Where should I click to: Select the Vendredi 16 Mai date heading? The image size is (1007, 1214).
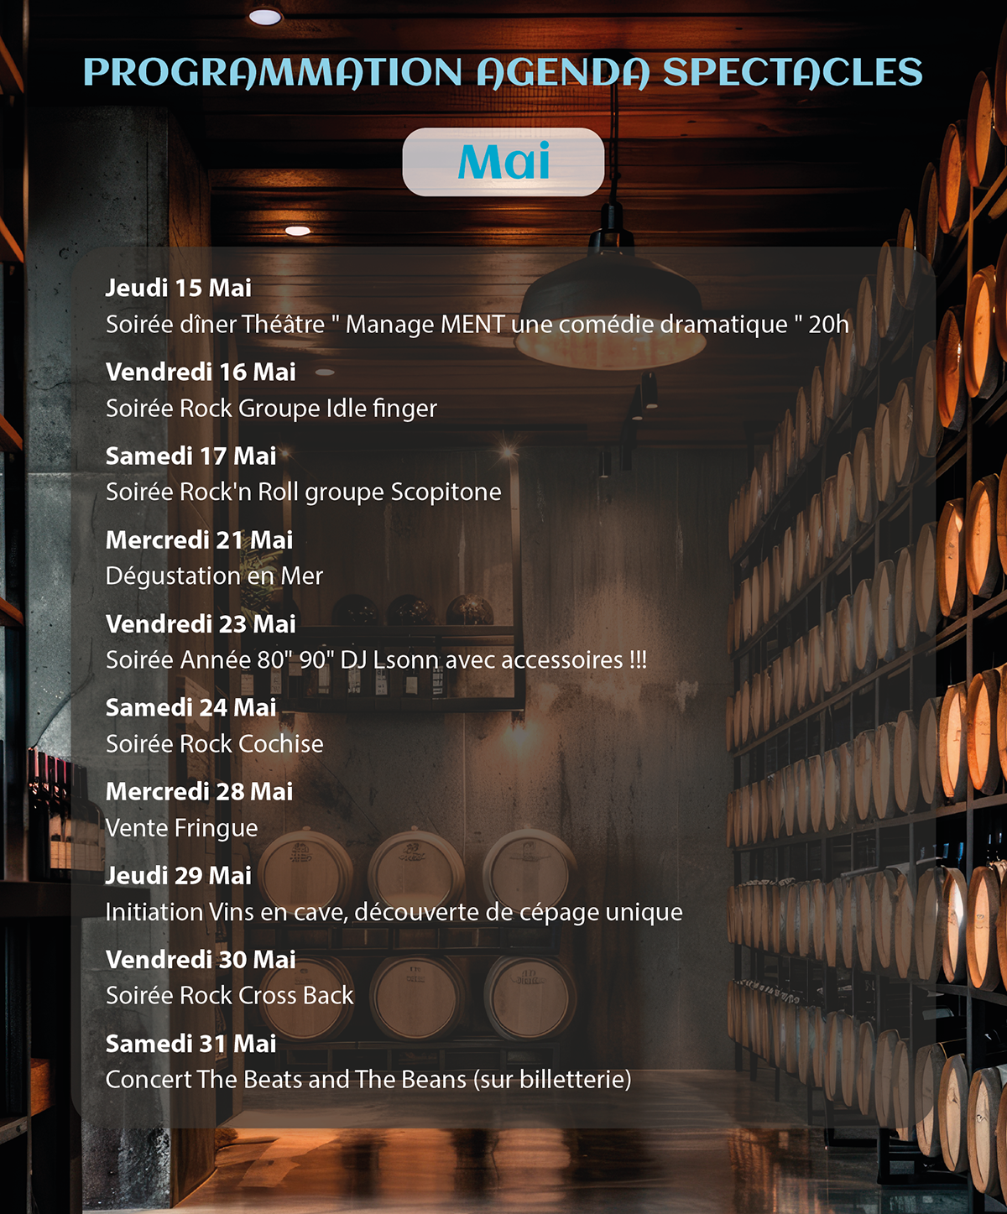(x=201, y=372)
